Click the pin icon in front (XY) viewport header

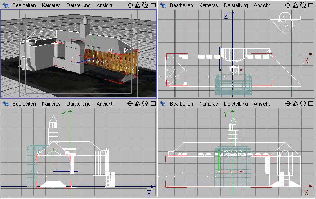(x=163, y=104)
